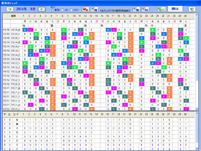
Task: Click the green sheet icon beside red icon
Action: pyautogui.click(x=95, y=9)
